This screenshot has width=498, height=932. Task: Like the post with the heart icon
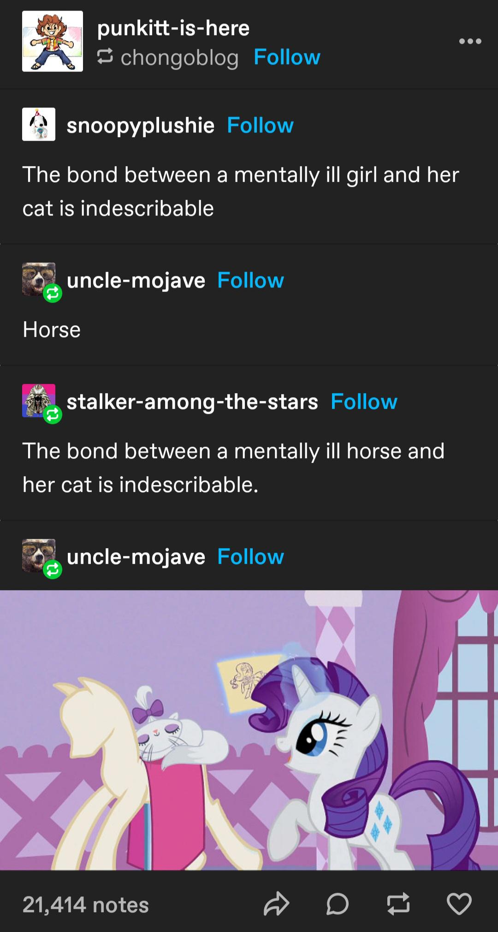click(x=459, y=904)
